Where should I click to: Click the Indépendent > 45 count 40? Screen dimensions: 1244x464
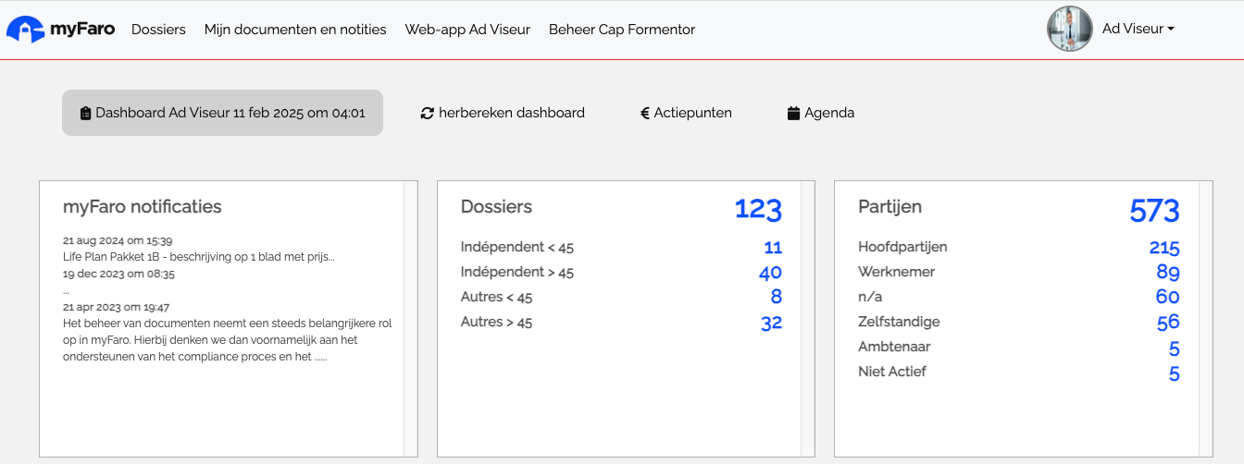click(x=770, y=273)
